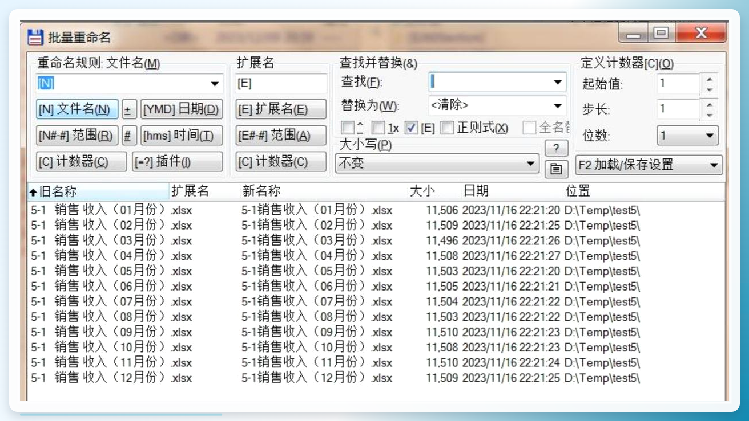Expand the 重命名规则 文件名 [N] dropdown
Image resolution: width=749 pixels, height=421 pixels.
pos(215,83)
